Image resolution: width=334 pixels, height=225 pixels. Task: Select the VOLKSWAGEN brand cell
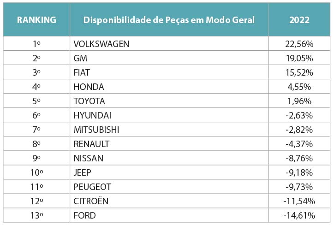(101, 44)
